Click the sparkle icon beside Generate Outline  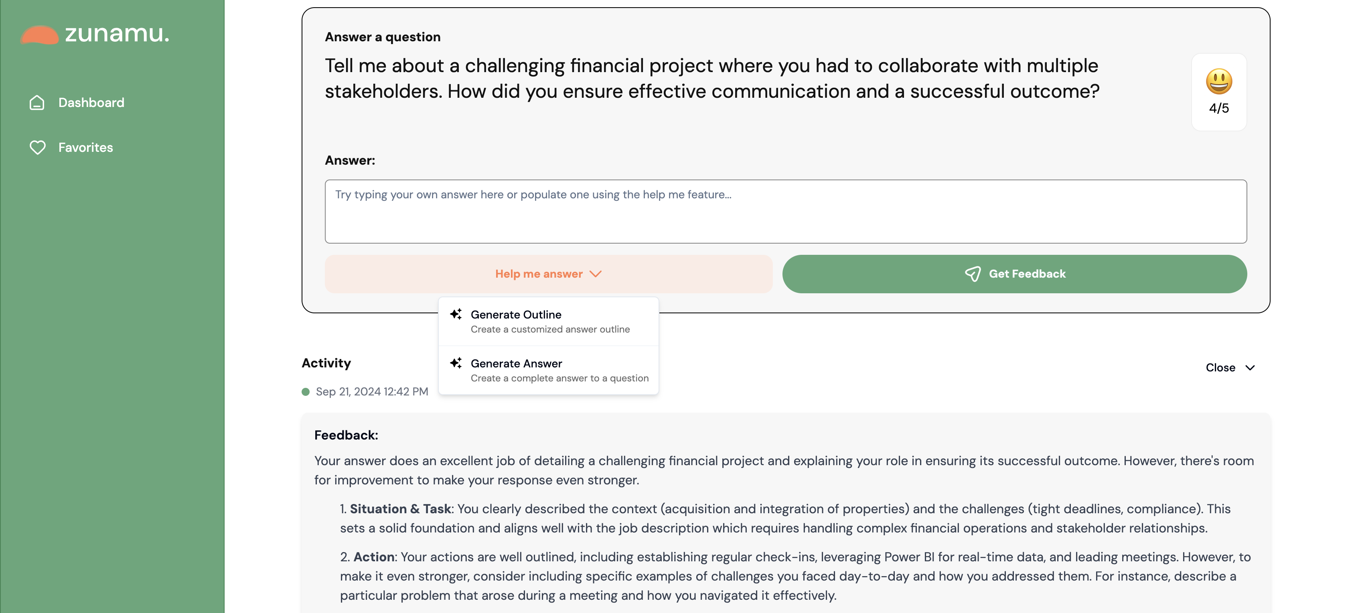(456, 315)
